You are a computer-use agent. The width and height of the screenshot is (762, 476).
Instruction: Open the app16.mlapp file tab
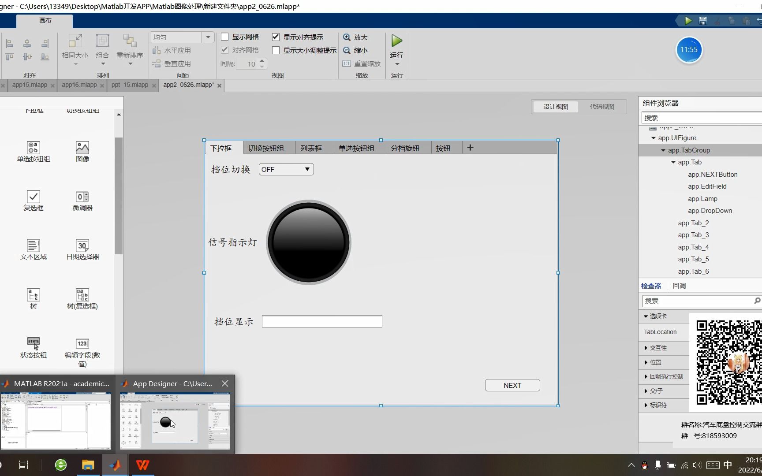[79, 85]
